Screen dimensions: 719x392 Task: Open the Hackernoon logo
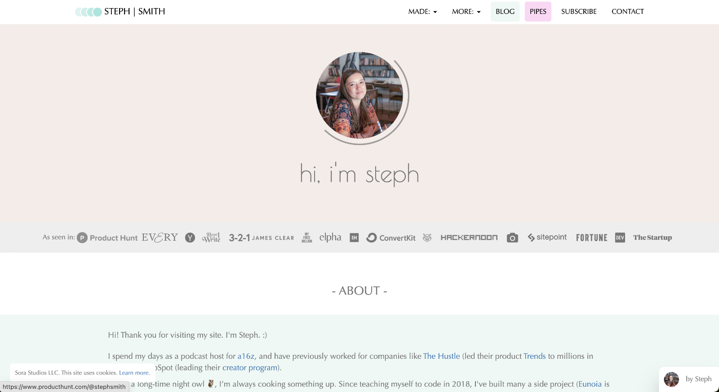pyautogui.click(x=469, y=238)
